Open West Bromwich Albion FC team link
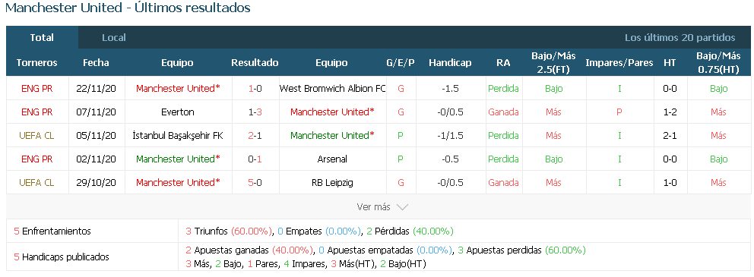 [332, 89]
